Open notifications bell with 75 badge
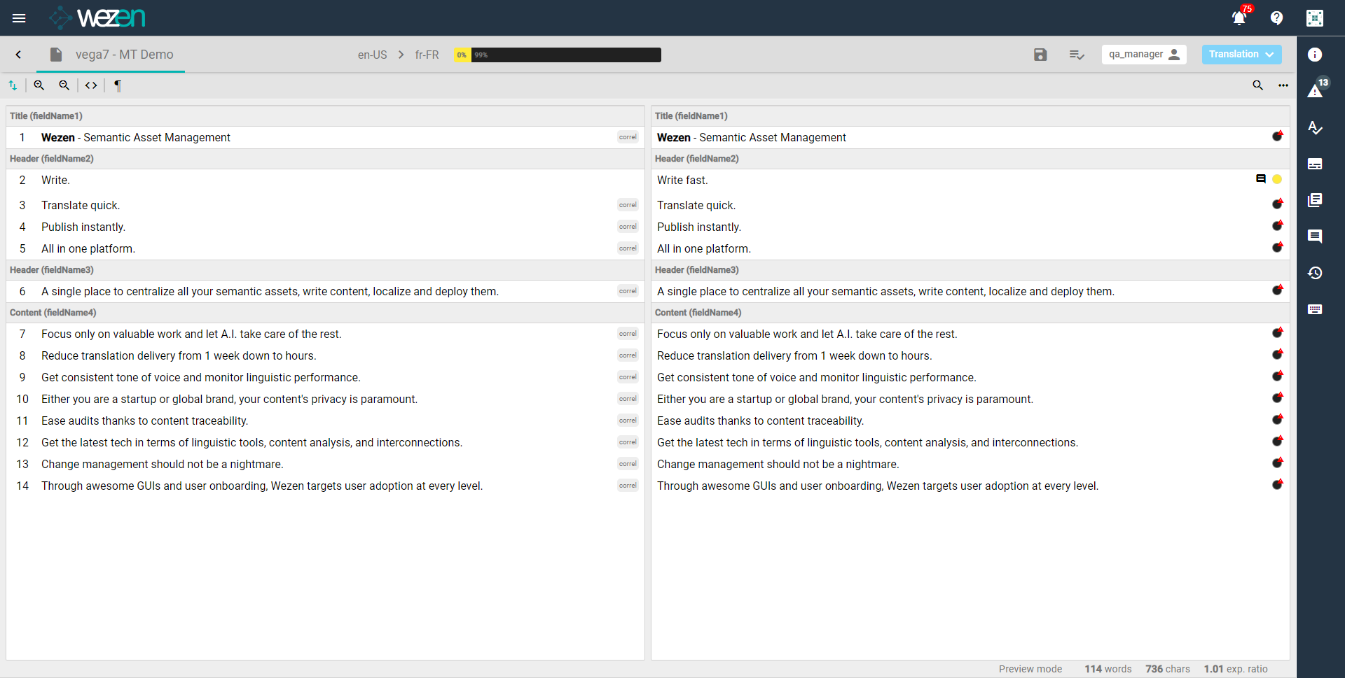 click(1240, 17)
